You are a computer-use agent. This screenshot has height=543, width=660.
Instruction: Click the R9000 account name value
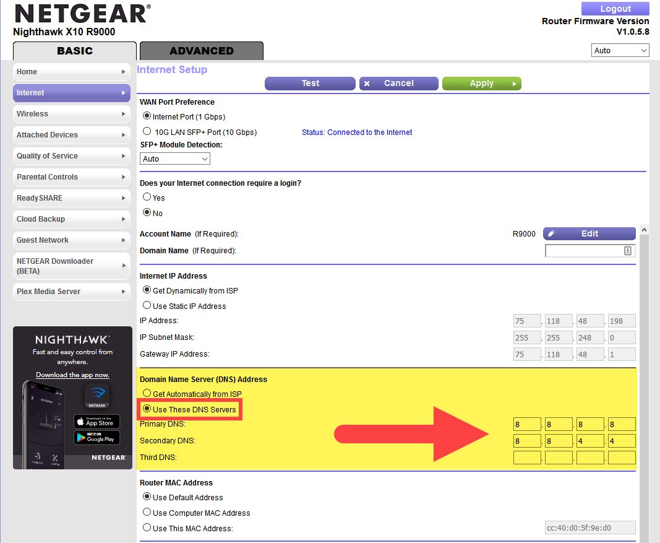[524, 234]
